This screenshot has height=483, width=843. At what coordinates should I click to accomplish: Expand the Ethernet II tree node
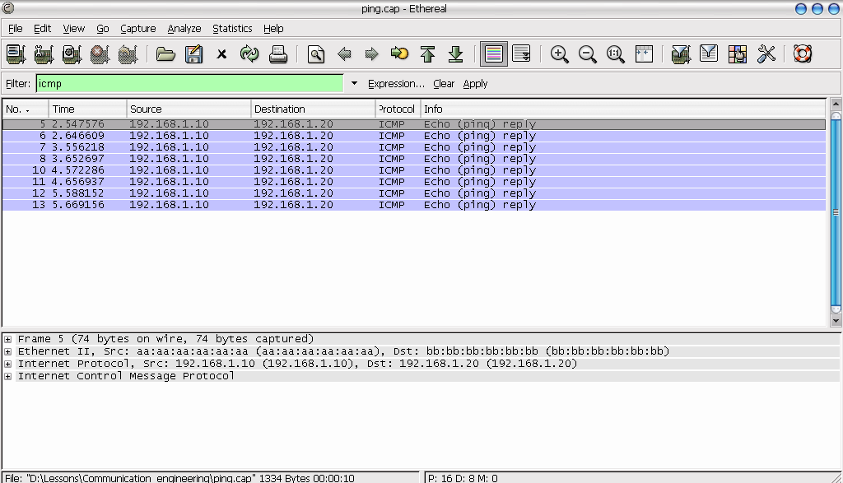(8, 351)
